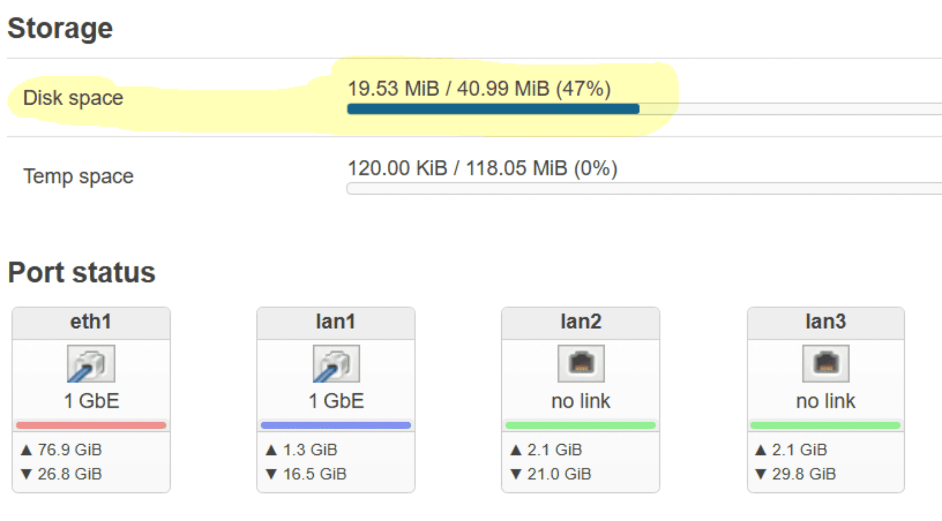
Task: Click the lan2 unplugged port icon
Action: (580, 364)
